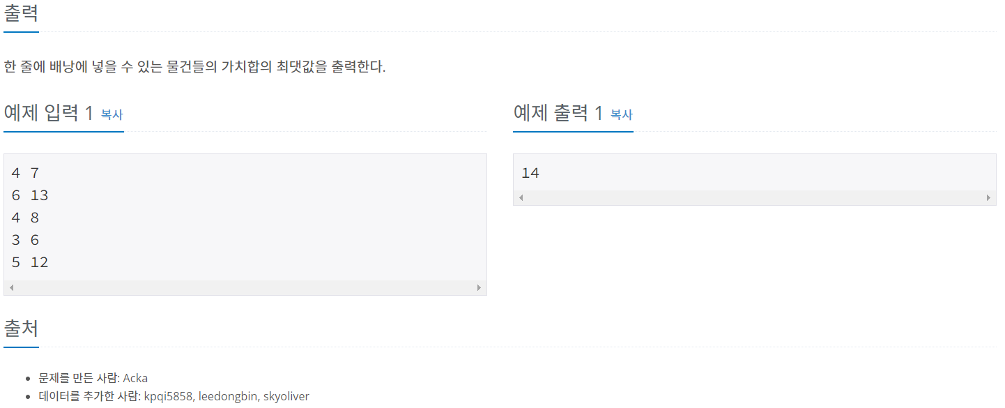Click the left scroll arrow of the sample output box
1005x408 pixels.
(x=520, y=197)
